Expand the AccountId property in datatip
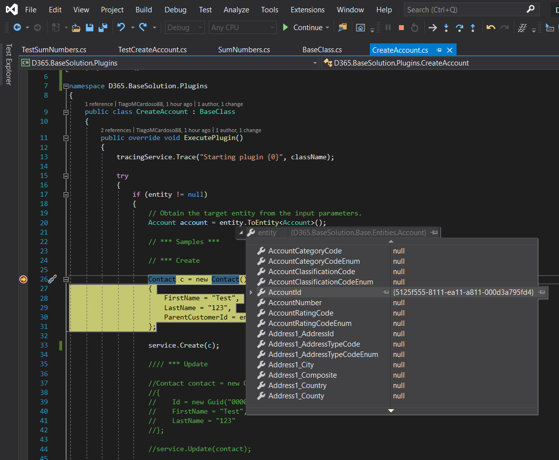 251,293
